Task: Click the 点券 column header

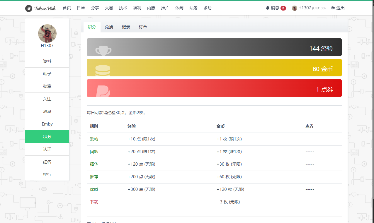Action: click(310, 126)
